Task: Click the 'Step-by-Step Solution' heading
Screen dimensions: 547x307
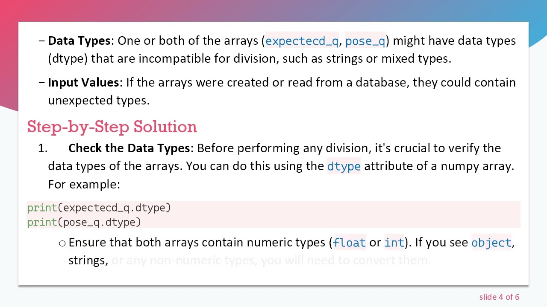Action: pos(112,127)
